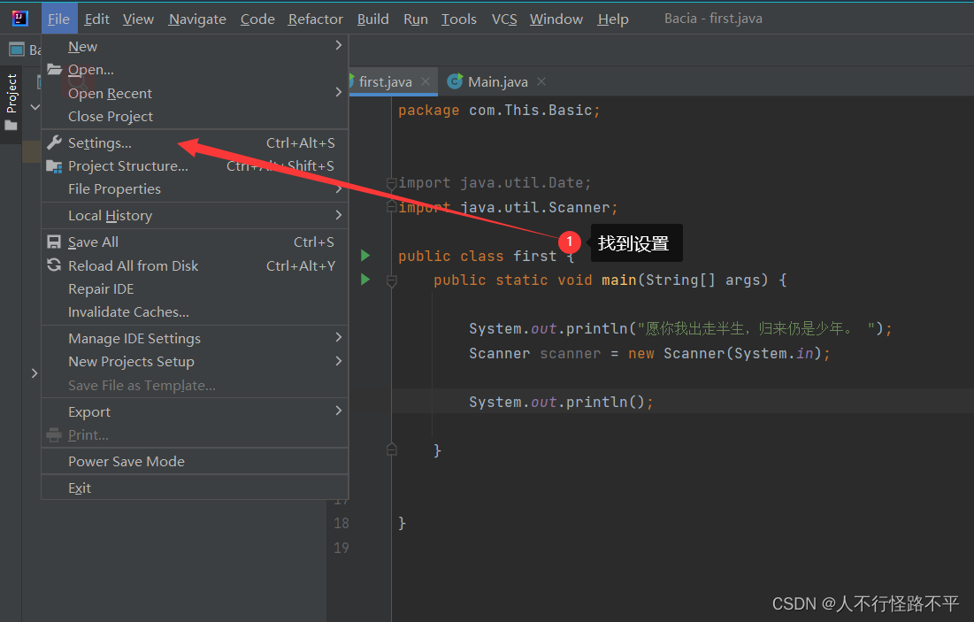The image size is (974, 622).
Task: Run class first via gutter arrow
Action: (365, 256)
